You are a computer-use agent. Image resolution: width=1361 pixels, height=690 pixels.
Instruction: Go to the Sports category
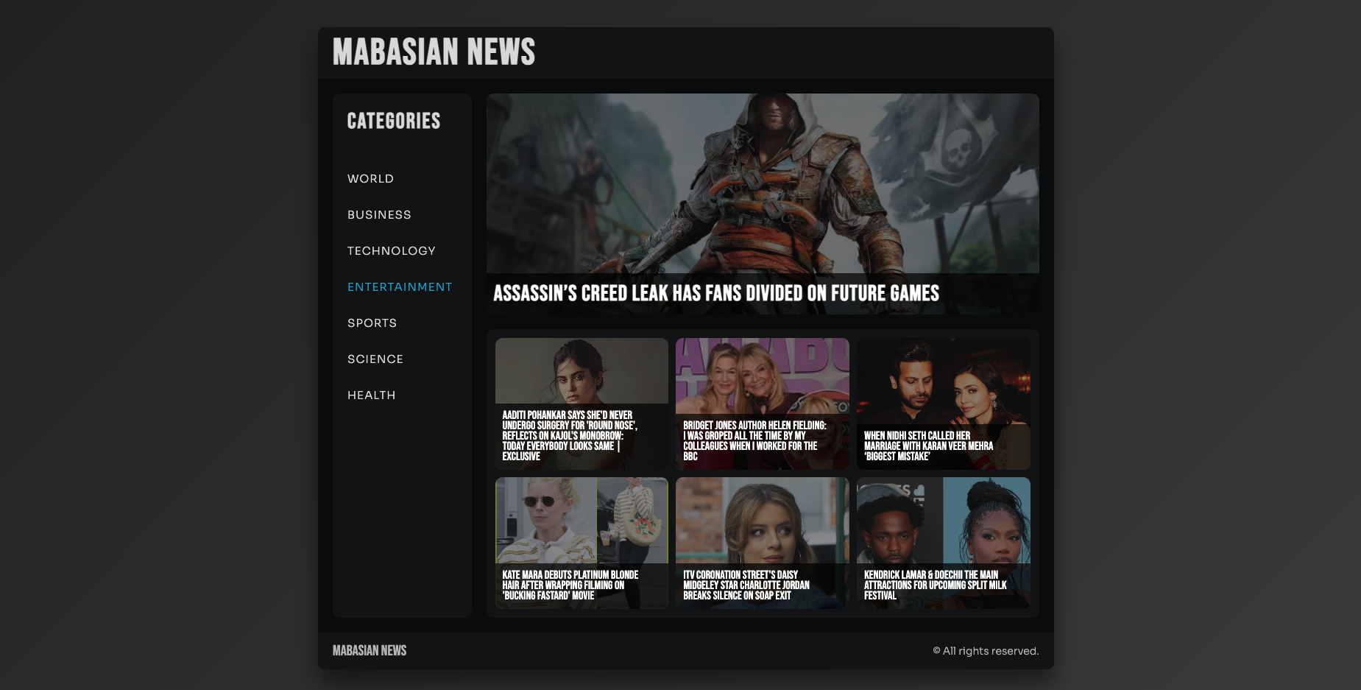click(x=372, y=323)
